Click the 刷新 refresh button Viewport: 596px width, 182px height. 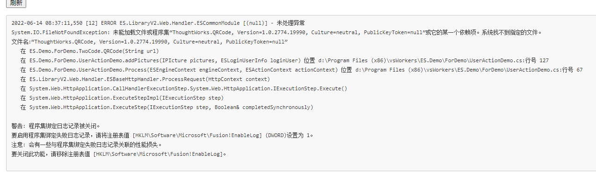coord(16,2)
